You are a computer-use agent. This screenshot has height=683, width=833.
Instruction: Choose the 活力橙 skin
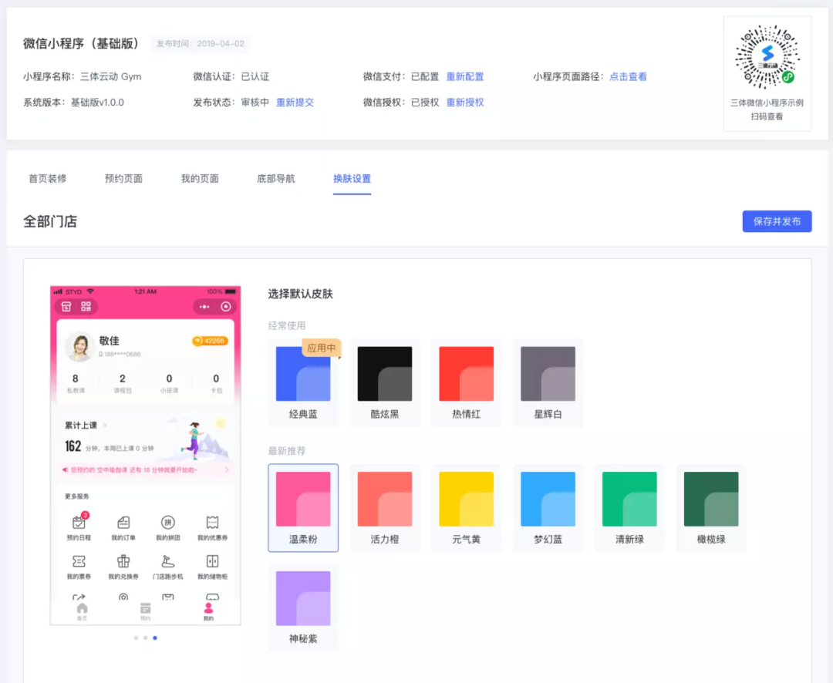[385, 508]
